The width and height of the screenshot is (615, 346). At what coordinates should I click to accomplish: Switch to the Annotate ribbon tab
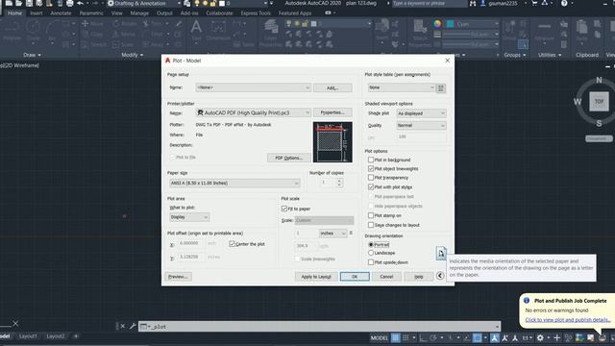click(x=61, y=12)
